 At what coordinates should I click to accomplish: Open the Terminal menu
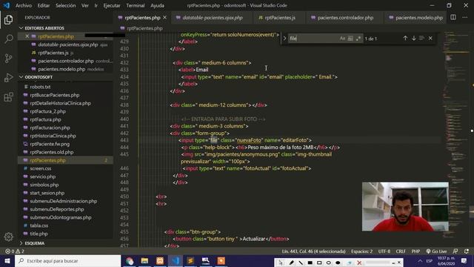coord(135,5)
